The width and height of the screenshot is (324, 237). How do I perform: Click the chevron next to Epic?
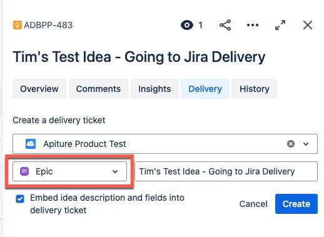[x=115, y=171]
